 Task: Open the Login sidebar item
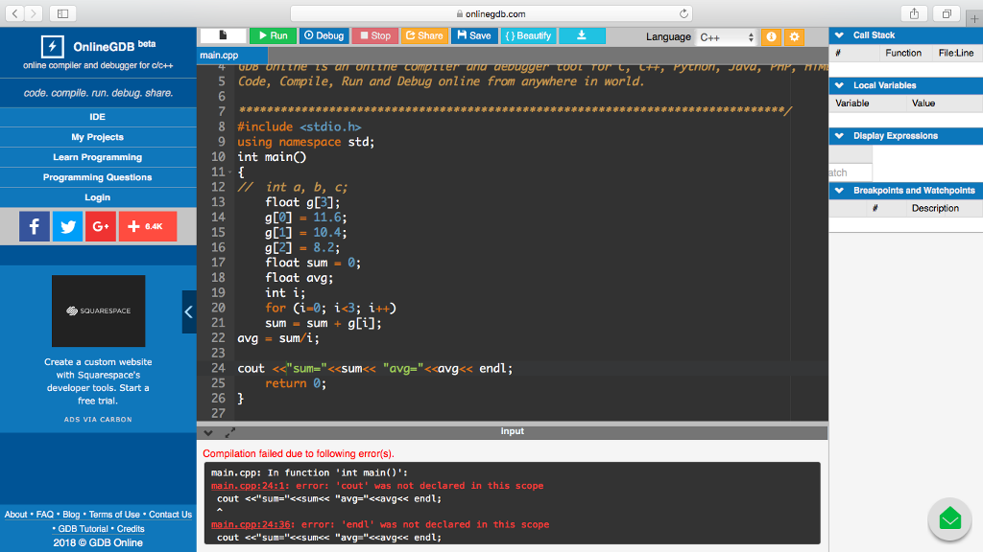98,197
